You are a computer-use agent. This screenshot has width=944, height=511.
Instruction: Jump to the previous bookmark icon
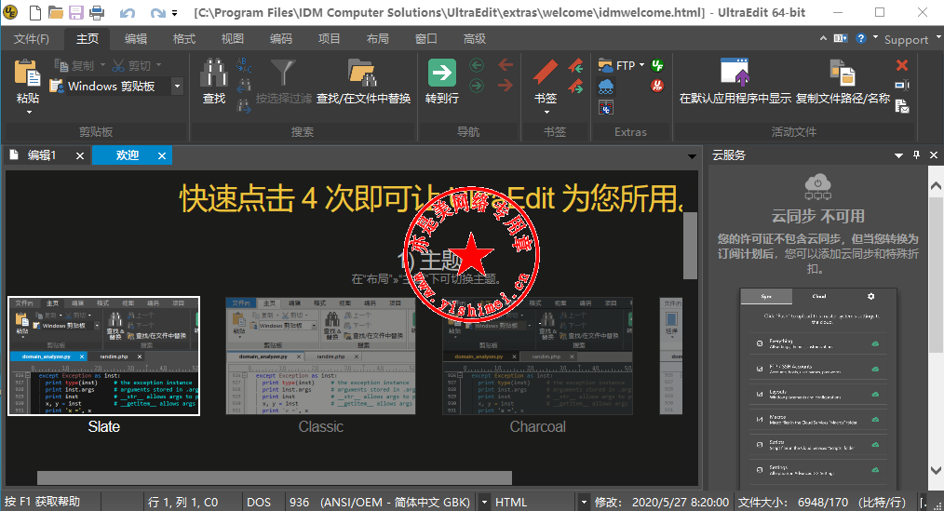pyautogui.click(x=575, y=65)
